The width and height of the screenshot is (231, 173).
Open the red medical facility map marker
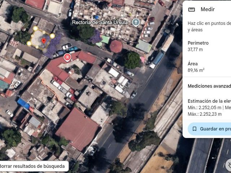(x=67, y=57)
